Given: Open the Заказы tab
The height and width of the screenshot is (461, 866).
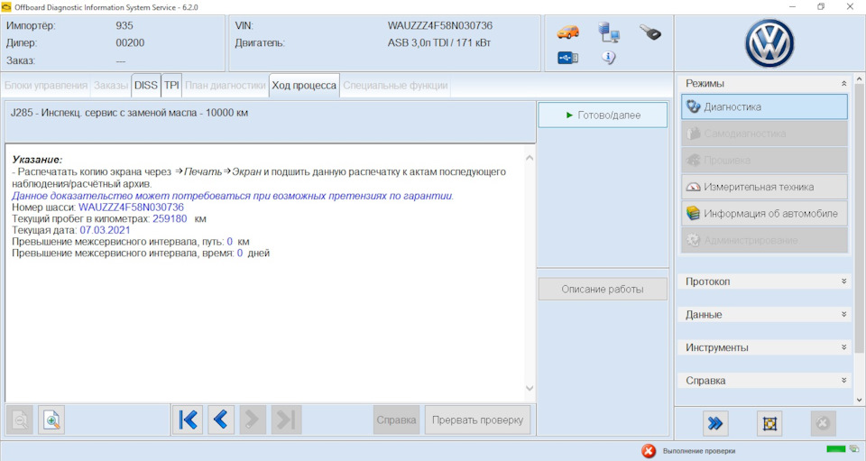Looking at the screenshot, I should (x=110, y=86).
